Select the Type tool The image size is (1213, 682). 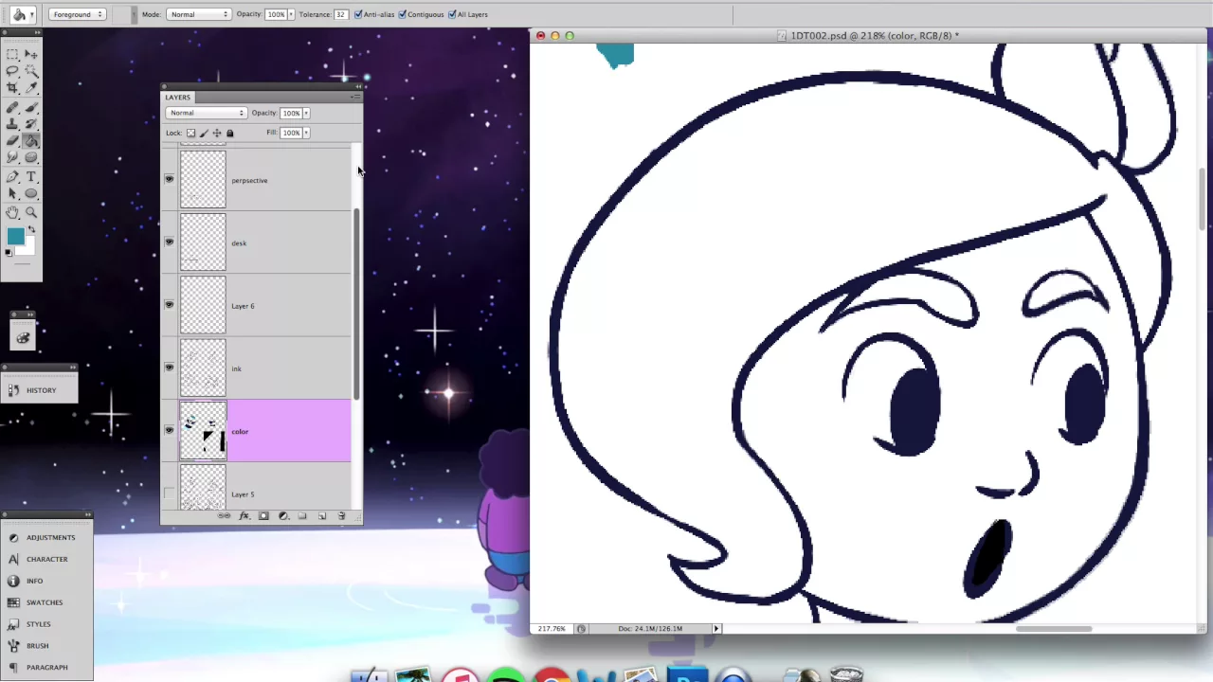coord(31,176)
